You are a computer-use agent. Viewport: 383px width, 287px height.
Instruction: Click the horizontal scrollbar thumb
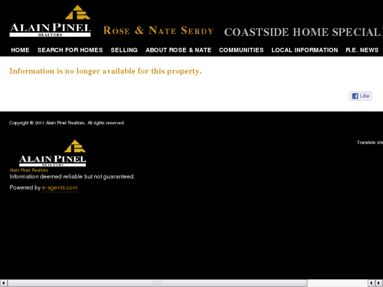pyautogui.click(x=158, y=283)
